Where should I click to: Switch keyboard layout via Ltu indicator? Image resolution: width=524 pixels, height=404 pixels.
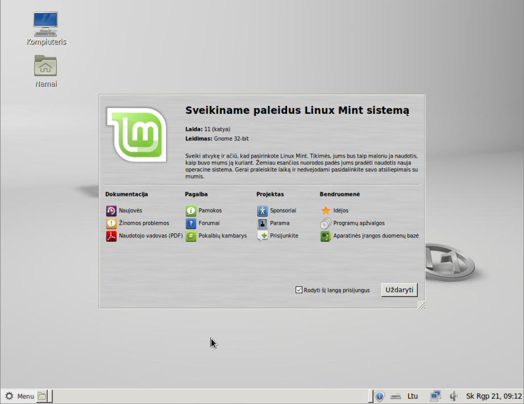coord(413,396)
